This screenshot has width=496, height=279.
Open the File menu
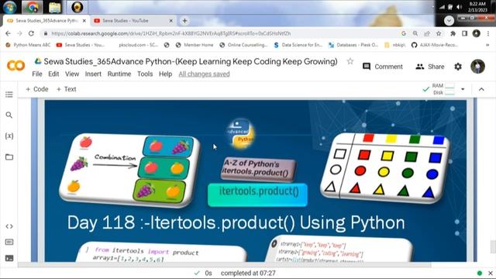37,74
